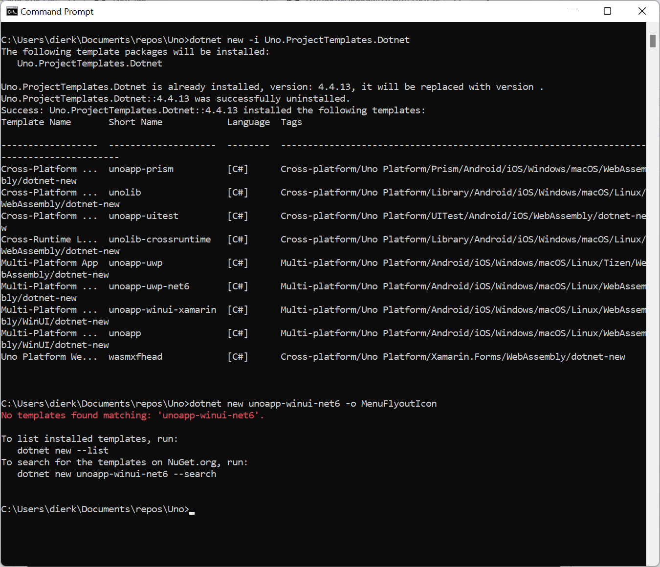The image size is (660, 567).
Task: Click the 'Language' column header text
Action: coord(248,122)
